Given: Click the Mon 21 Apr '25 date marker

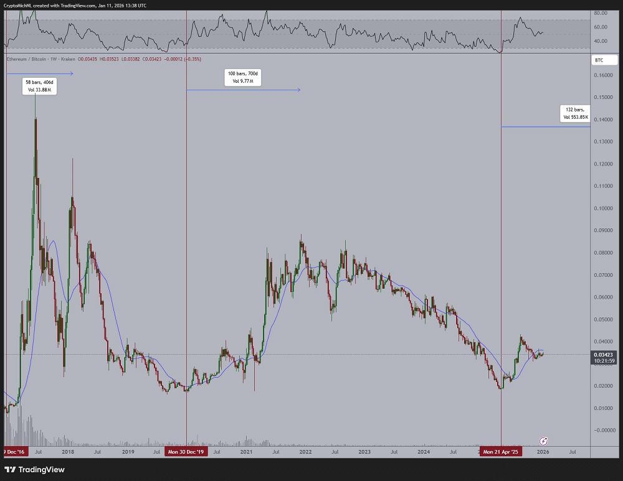Looking at the screenshot, I should (x=501, y=452).
